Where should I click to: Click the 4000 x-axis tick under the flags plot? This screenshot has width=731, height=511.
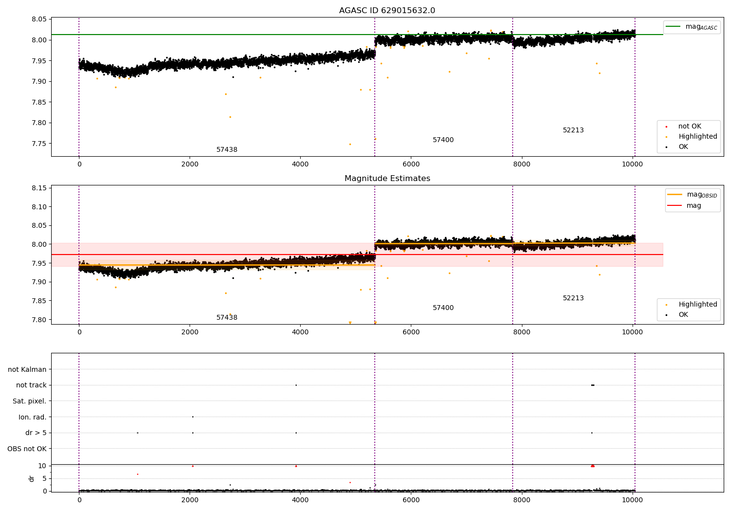pyautogui.click(x=300, y=500)
